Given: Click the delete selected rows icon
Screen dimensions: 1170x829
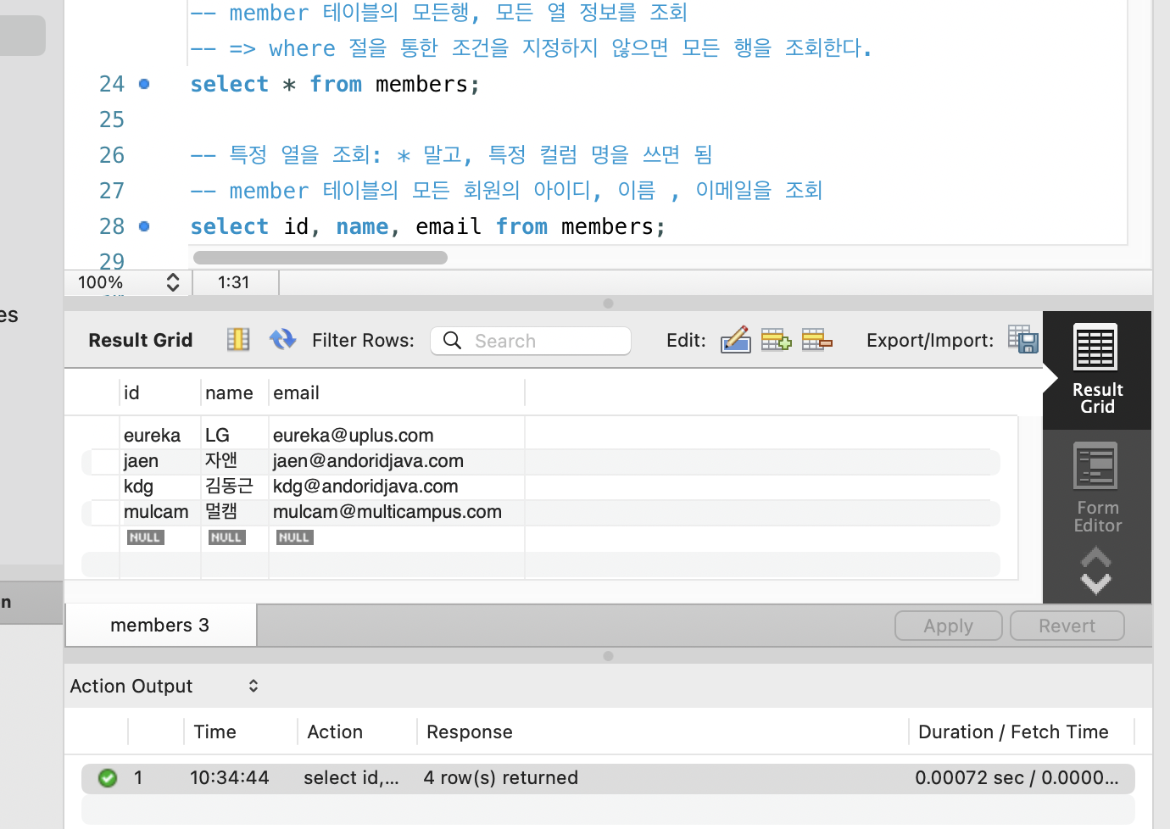Looking at the screenshot, I should point(816,340).
